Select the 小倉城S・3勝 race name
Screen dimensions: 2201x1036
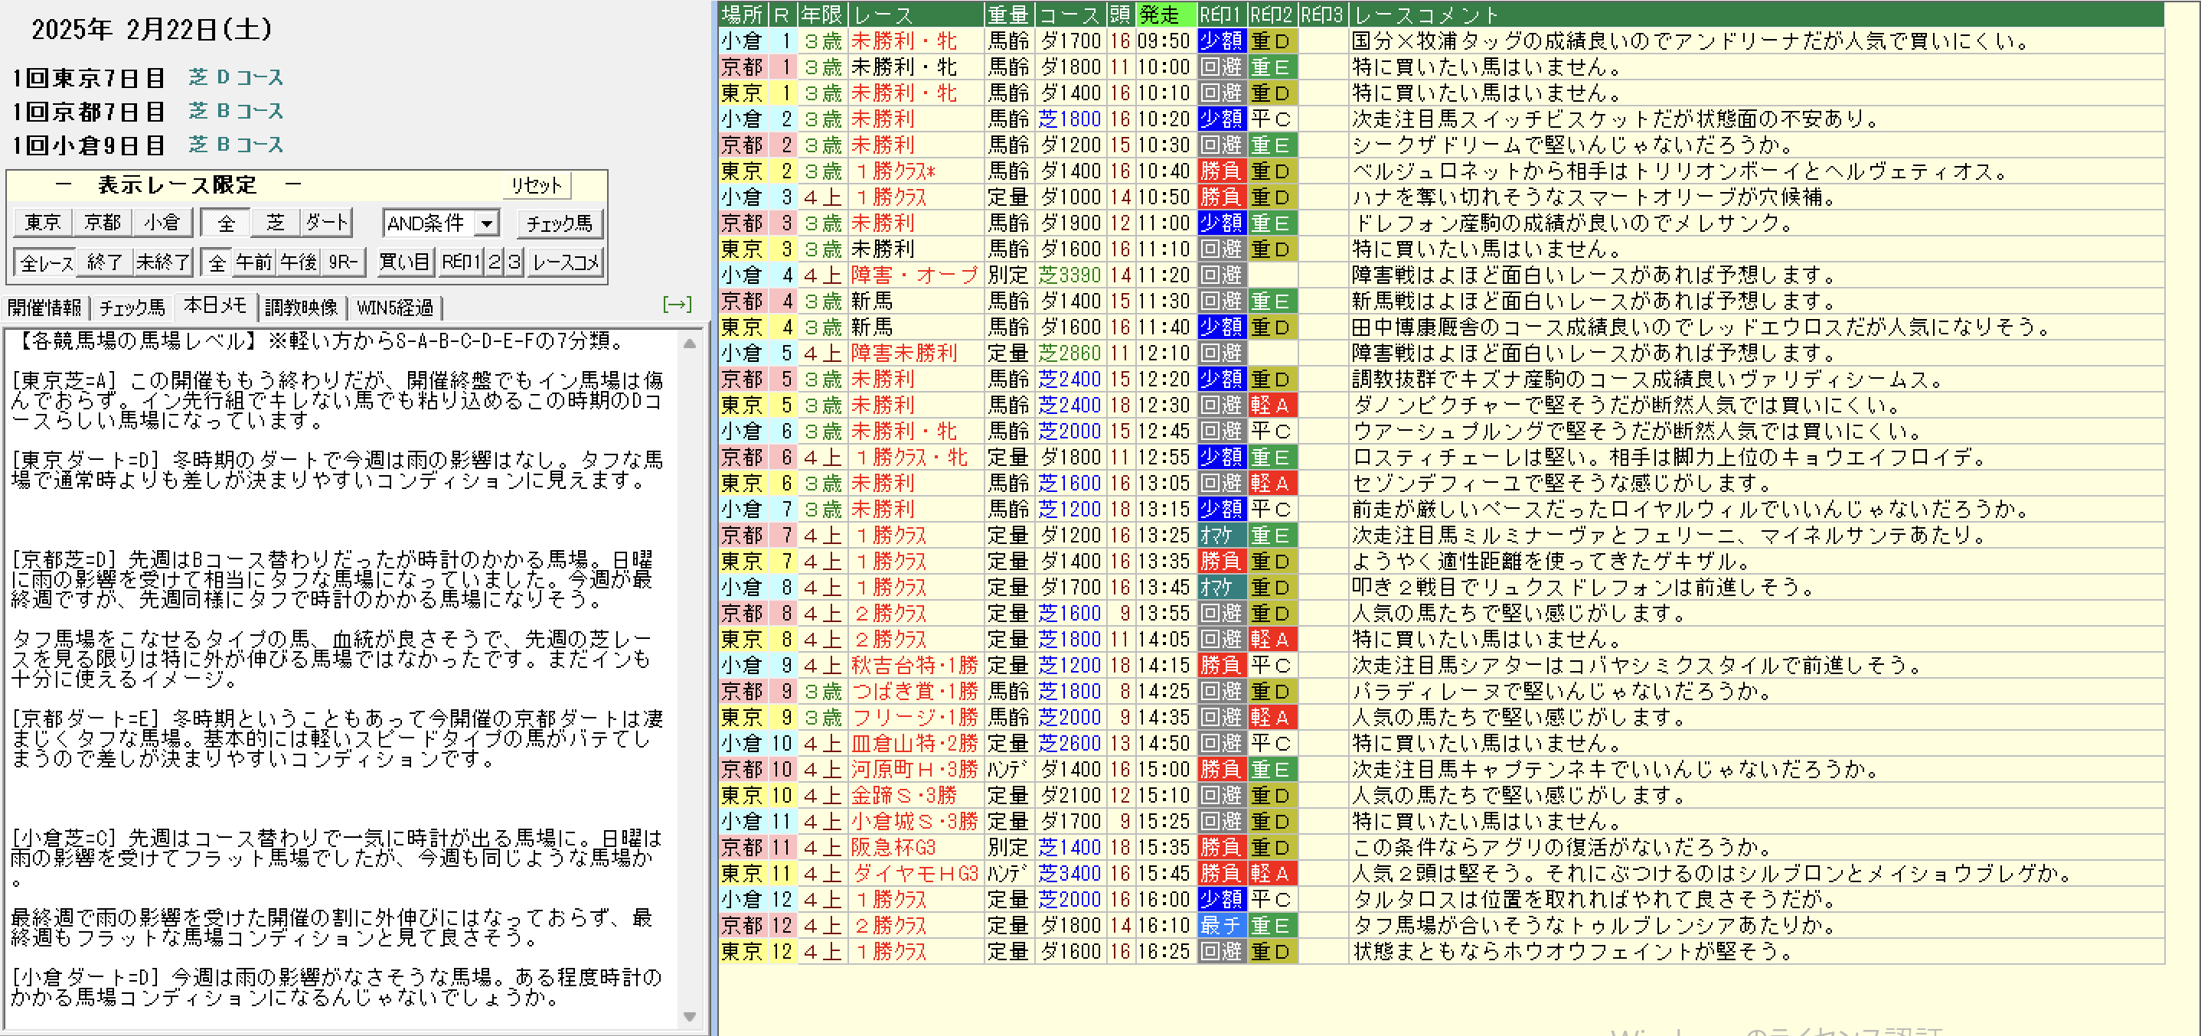914,821
